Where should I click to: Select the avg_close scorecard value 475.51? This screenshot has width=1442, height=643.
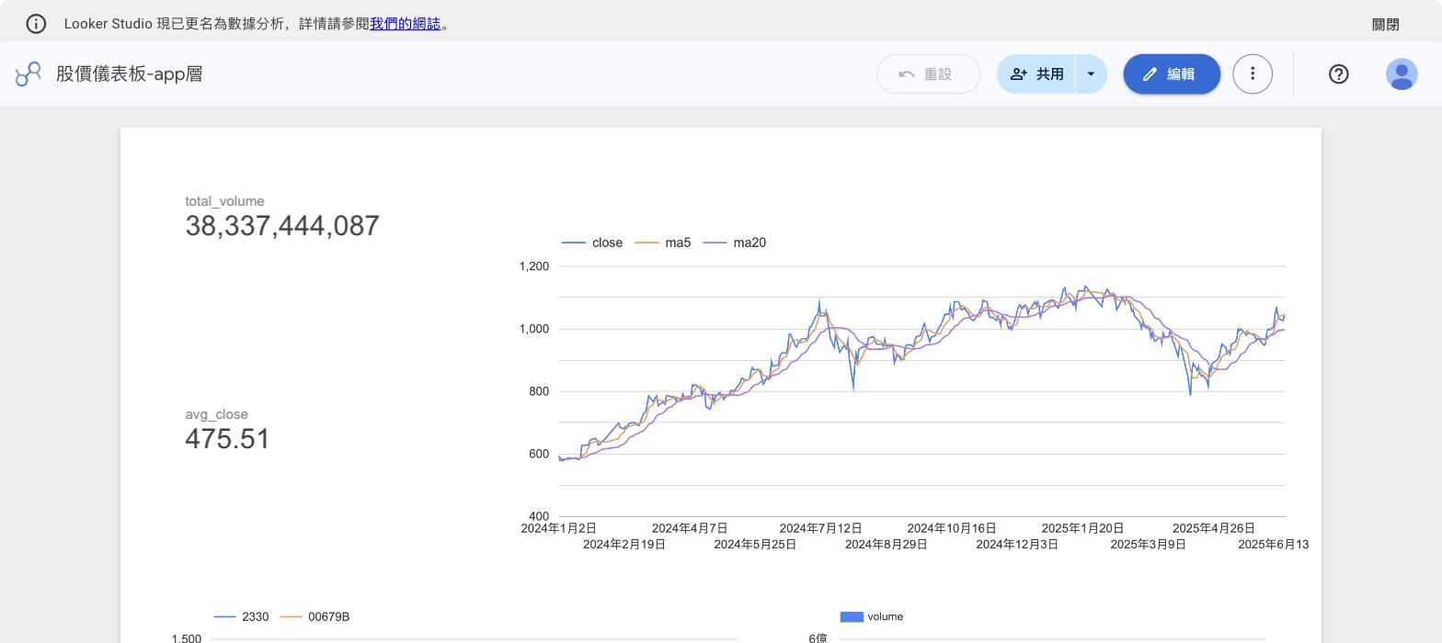tap(227, 439)
